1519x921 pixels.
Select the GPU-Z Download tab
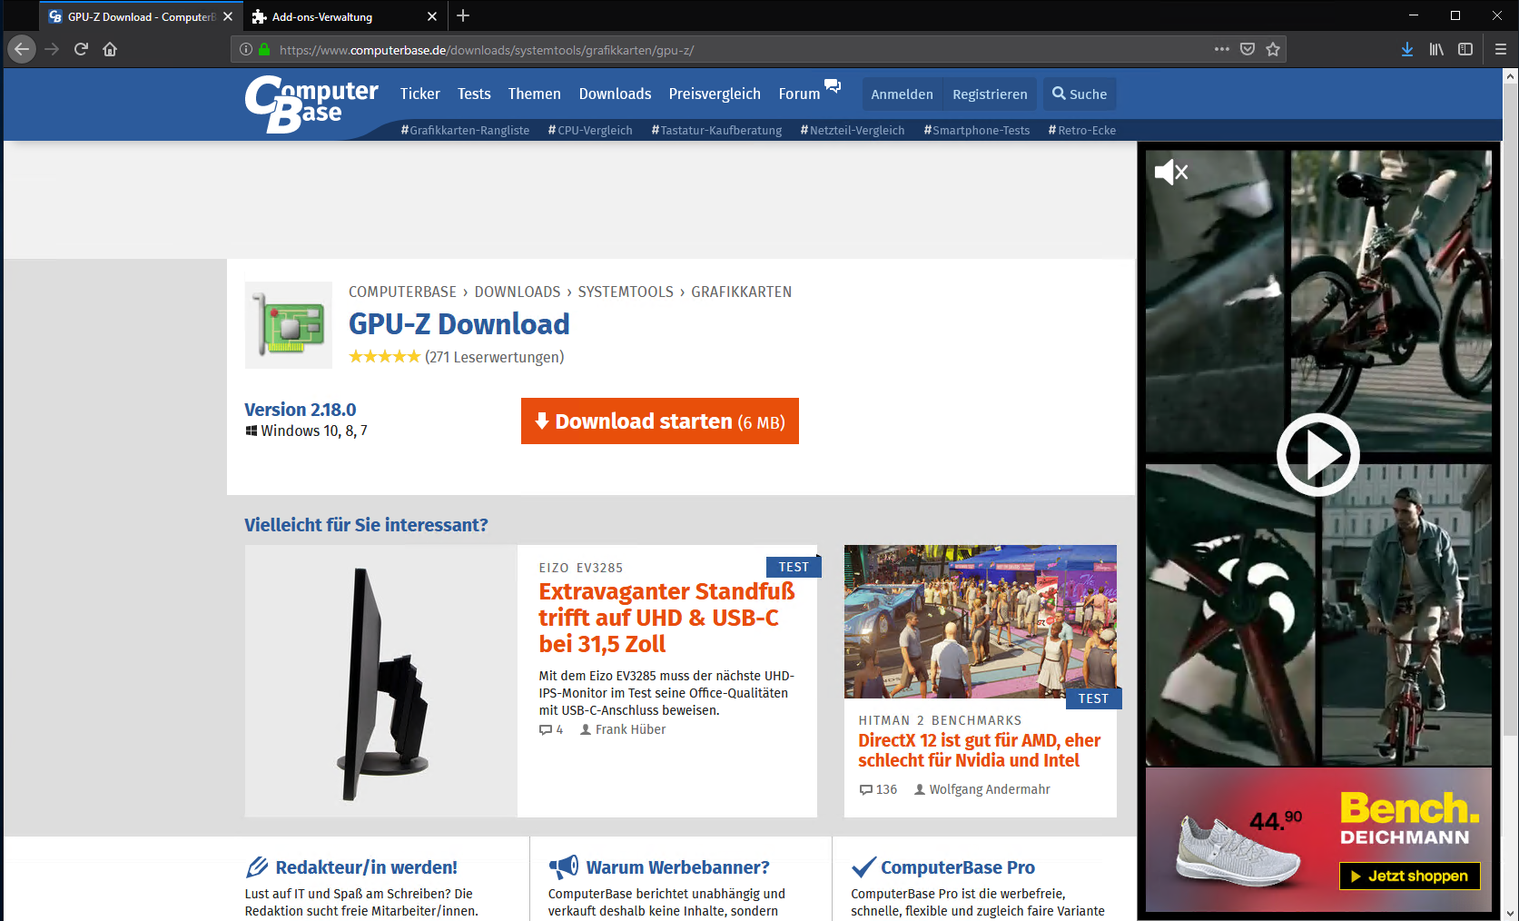(x=141, y=16)
